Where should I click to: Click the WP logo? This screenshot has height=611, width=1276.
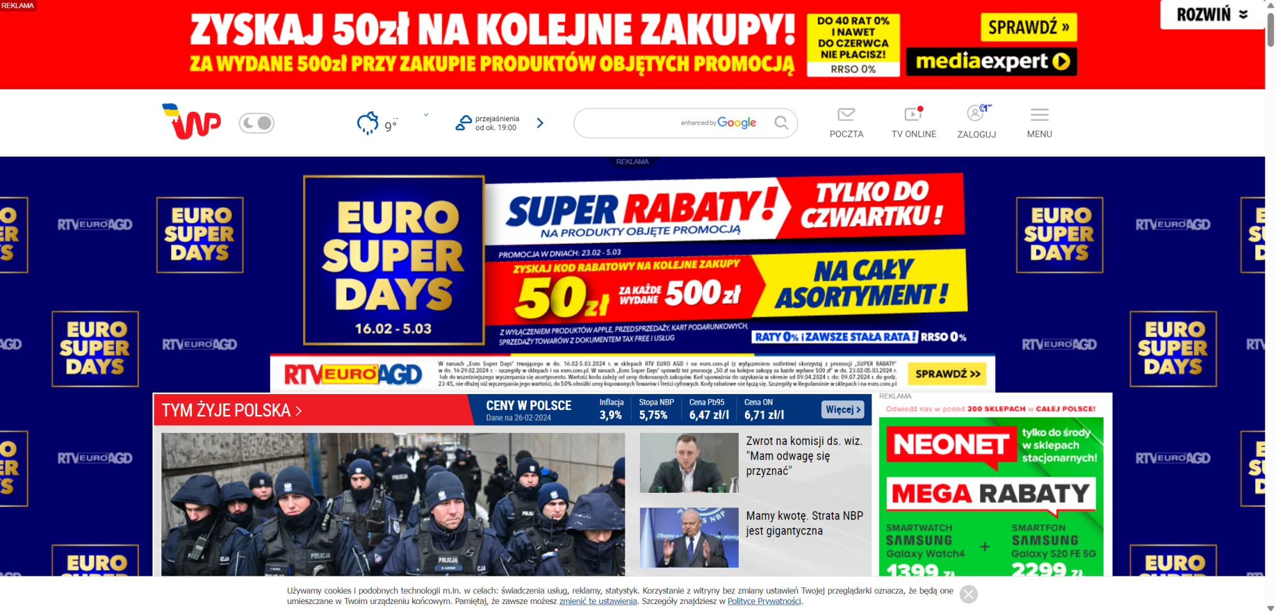pos(191,121)
